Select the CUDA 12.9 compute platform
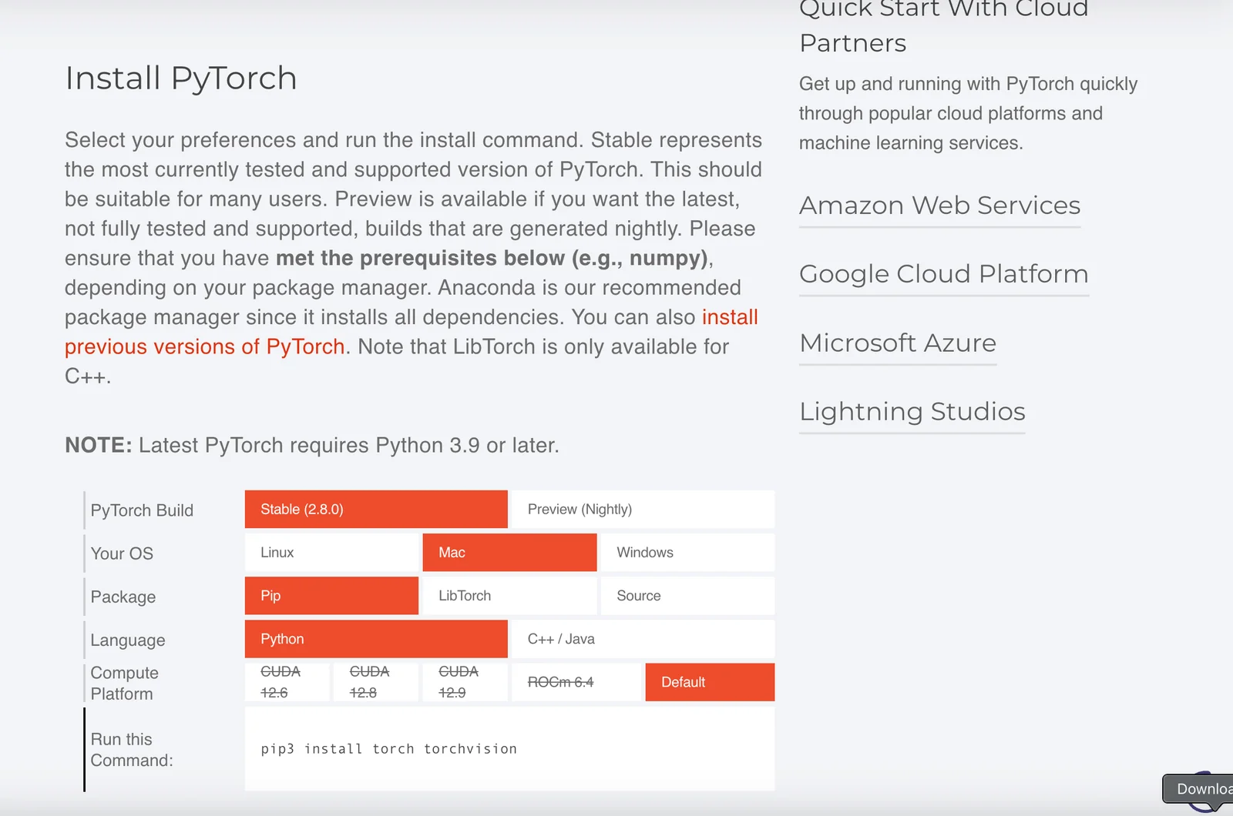This screenshot has height=816, width=1233. [465, 682]
